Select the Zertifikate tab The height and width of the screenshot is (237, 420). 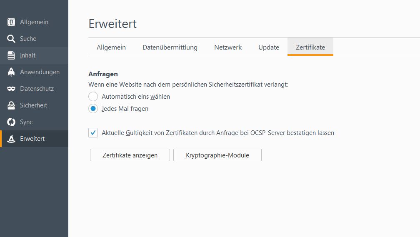[x=310, y=47]
